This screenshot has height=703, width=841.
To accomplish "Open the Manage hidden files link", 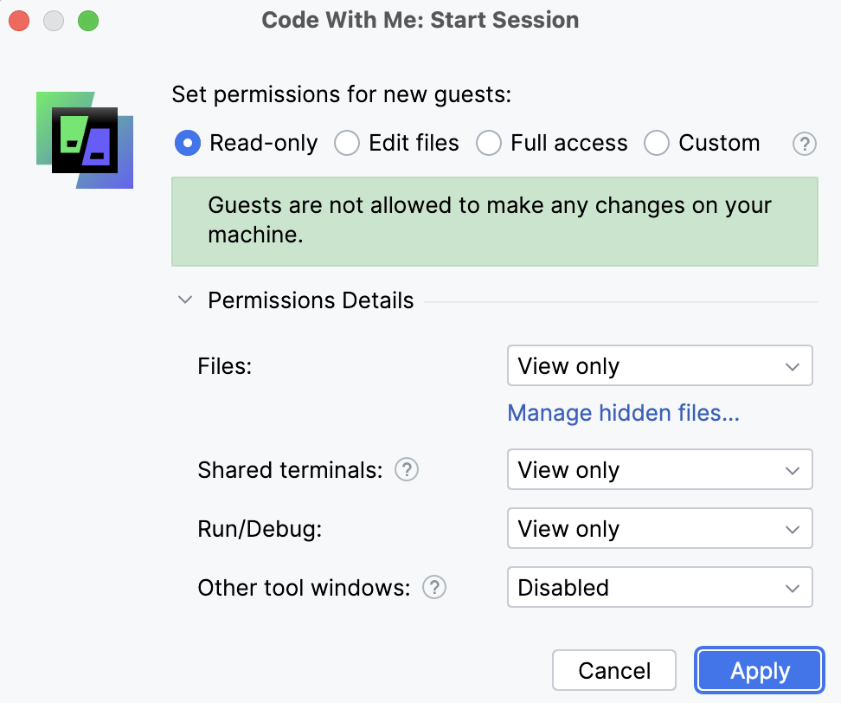I will (x=623, y=413).
